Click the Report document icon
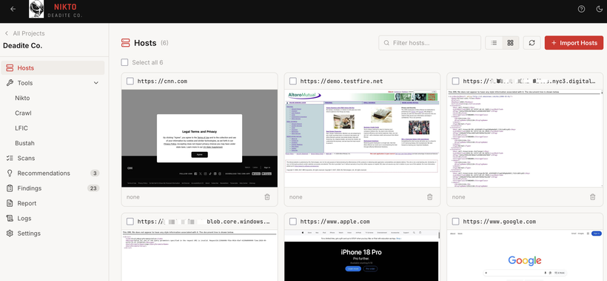 10,203
